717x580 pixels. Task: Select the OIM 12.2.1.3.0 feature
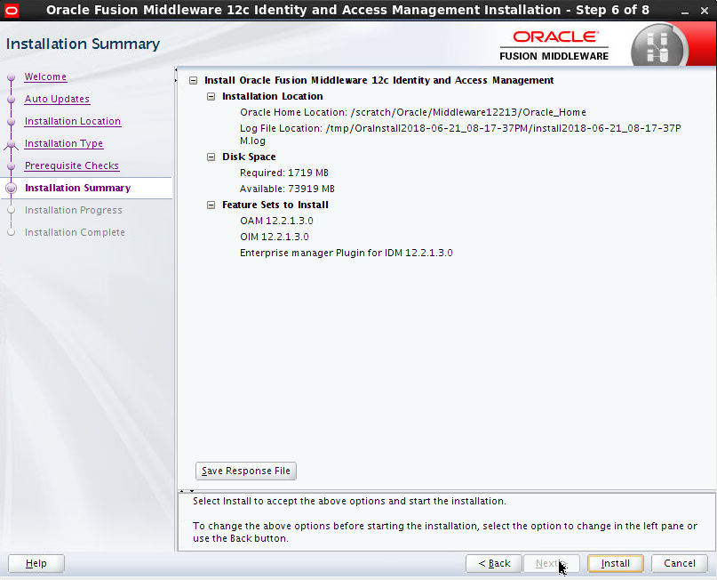coord(275,238)
